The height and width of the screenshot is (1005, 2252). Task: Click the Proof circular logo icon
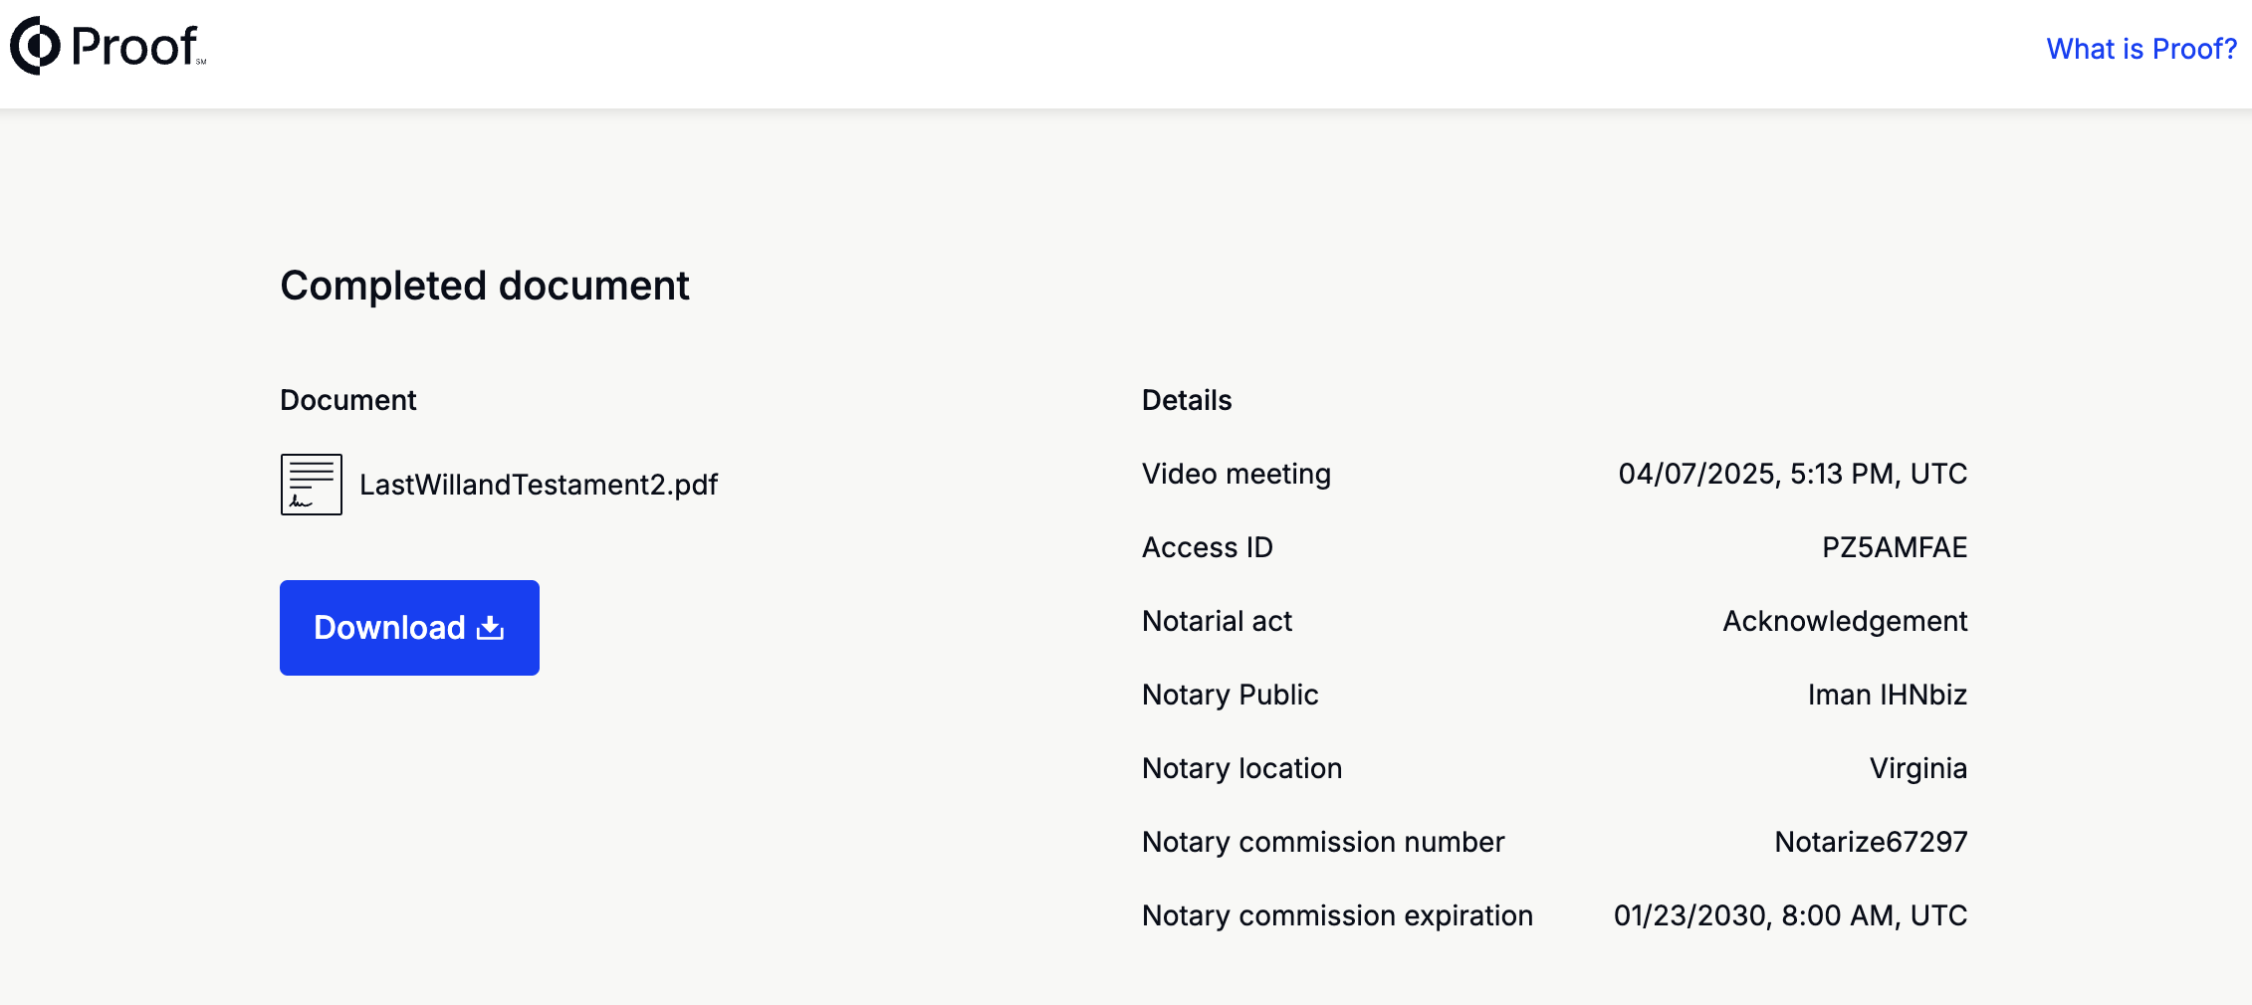point(36,46)
